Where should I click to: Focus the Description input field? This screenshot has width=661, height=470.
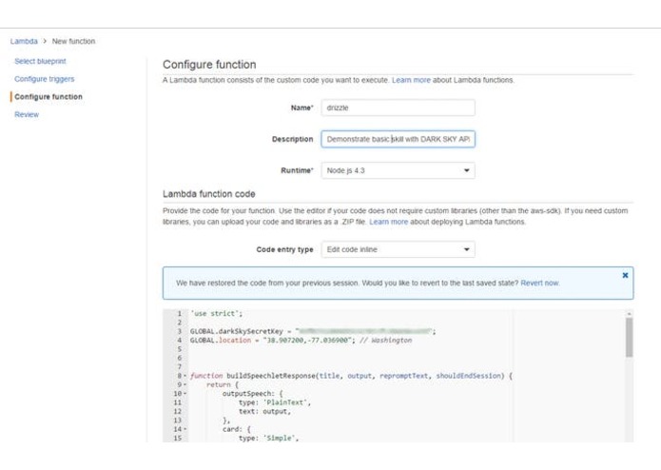(x=398, y=139)
